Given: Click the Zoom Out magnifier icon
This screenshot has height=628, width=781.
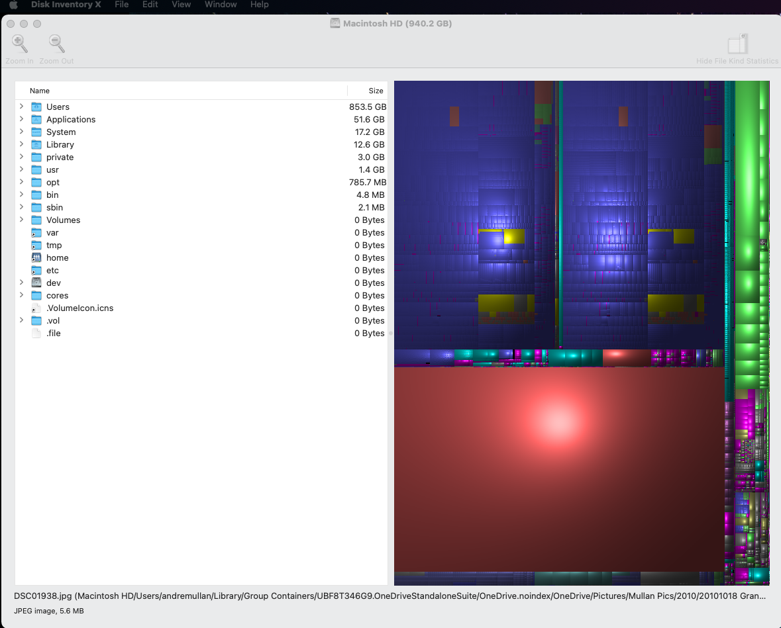Looking at the screenshot, I should 56,44.
